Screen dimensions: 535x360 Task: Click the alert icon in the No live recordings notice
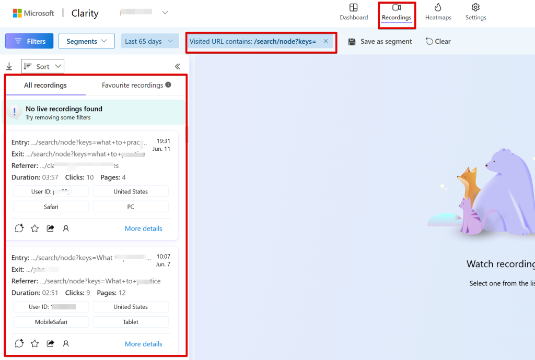(x=14, y=112)
